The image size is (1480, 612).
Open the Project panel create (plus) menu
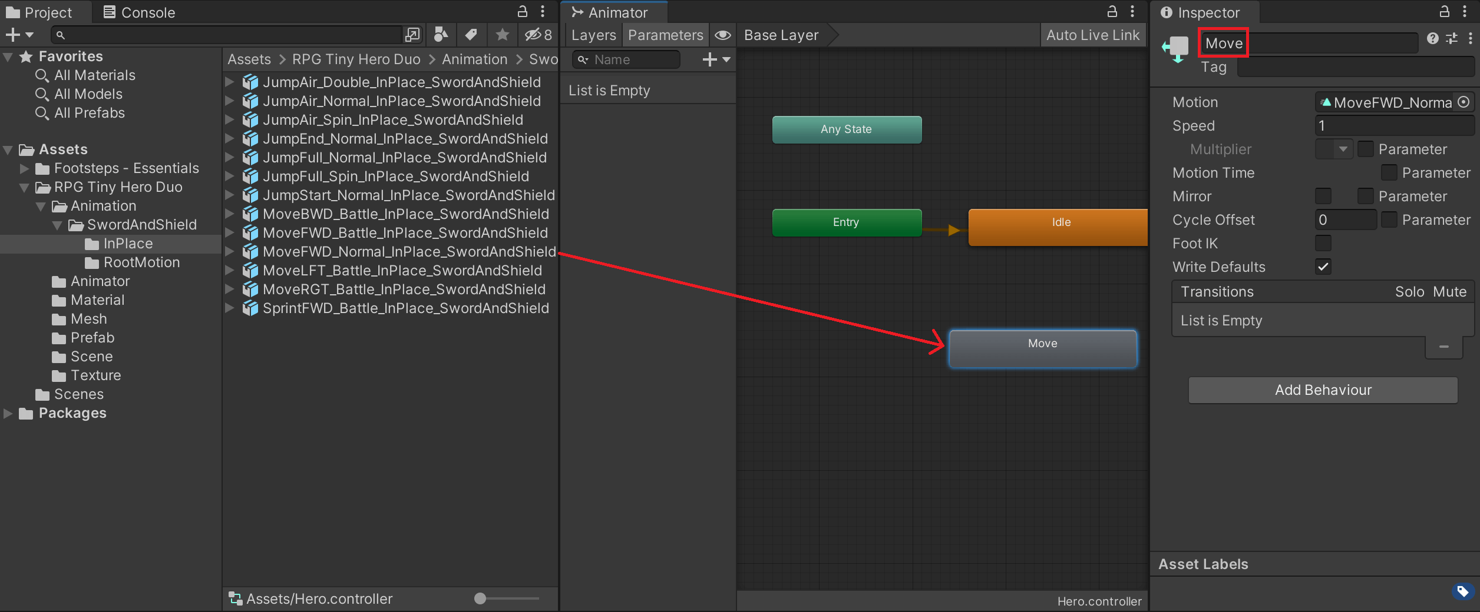[19, 35]
